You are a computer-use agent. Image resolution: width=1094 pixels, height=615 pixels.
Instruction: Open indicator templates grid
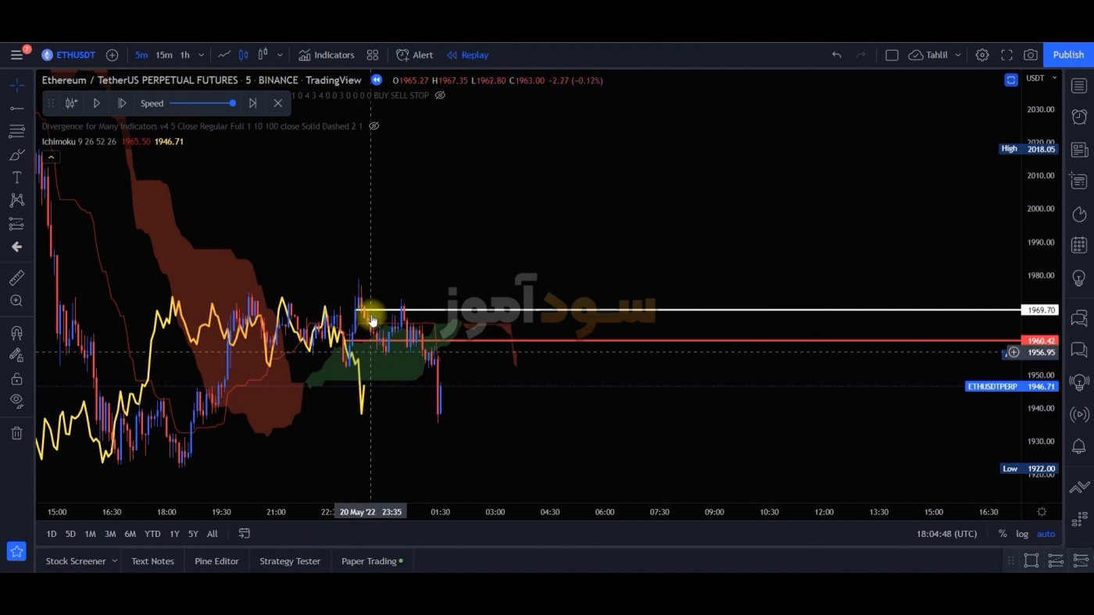pyautogui.click(x=373, y=55)
